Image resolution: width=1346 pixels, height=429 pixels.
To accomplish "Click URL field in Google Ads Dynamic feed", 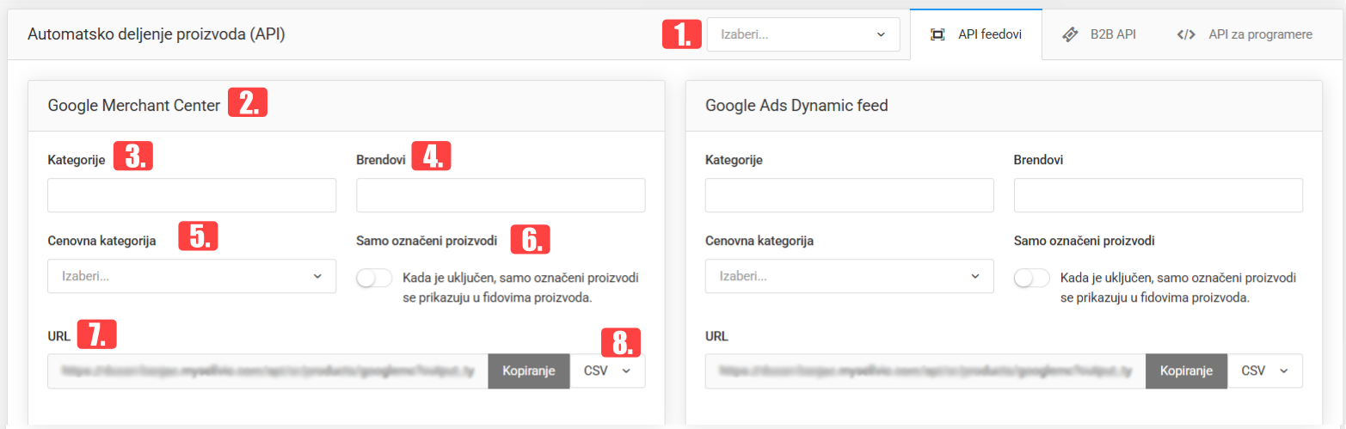I will [925, 371].
